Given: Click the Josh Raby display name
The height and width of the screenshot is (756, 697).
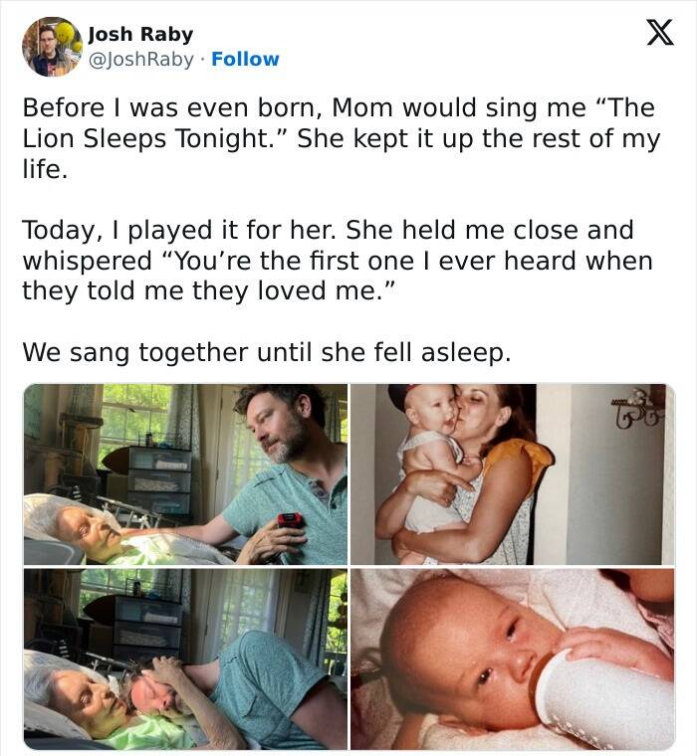Looking at the screenshot, I should (x=140, y=35).
